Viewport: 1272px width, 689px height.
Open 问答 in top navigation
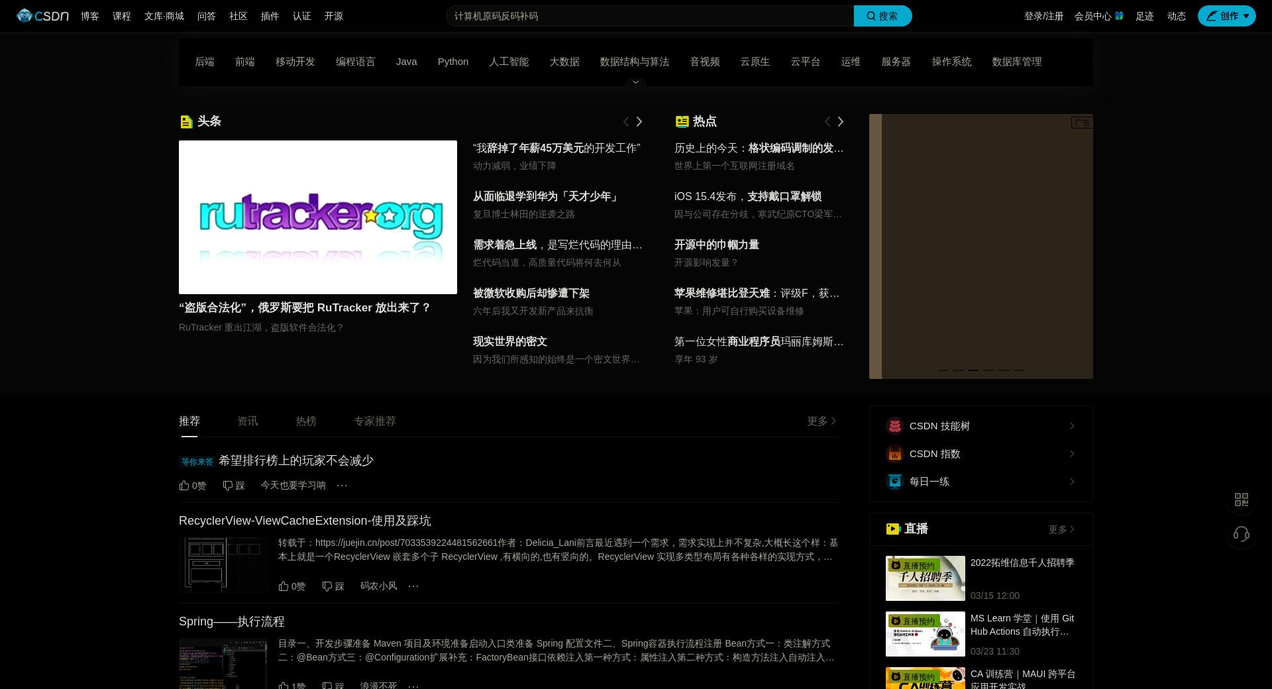point(207,16)
